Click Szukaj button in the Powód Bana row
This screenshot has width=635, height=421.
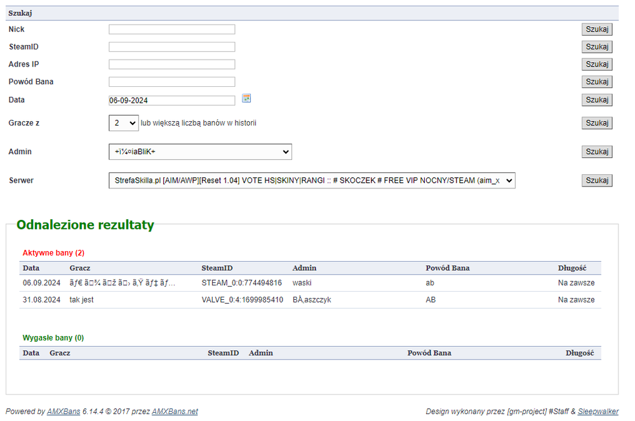click(x=597, y=82)
